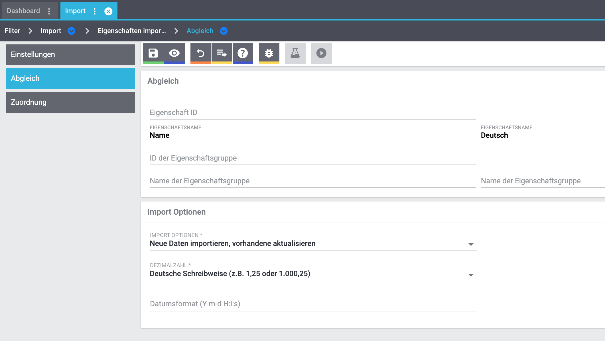Expand the Dezimalzahl dropdown
The width and height of the screenshot is (605, 341).
click(x=471, y=275)
